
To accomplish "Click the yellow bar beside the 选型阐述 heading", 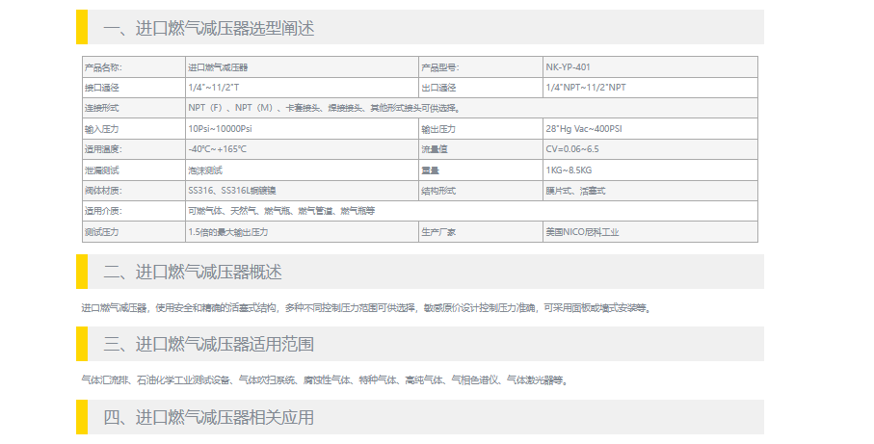I will [x=82, y=28].
